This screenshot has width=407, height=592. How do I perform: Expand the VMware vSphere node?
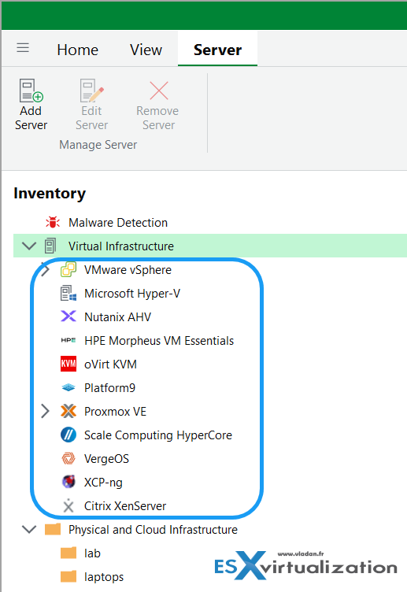tap(45, 269)
